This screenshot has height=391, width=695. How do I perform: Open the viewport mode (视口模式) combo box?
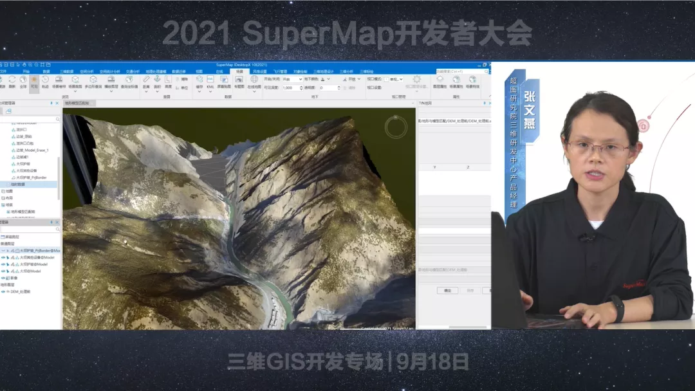point(394,79)
